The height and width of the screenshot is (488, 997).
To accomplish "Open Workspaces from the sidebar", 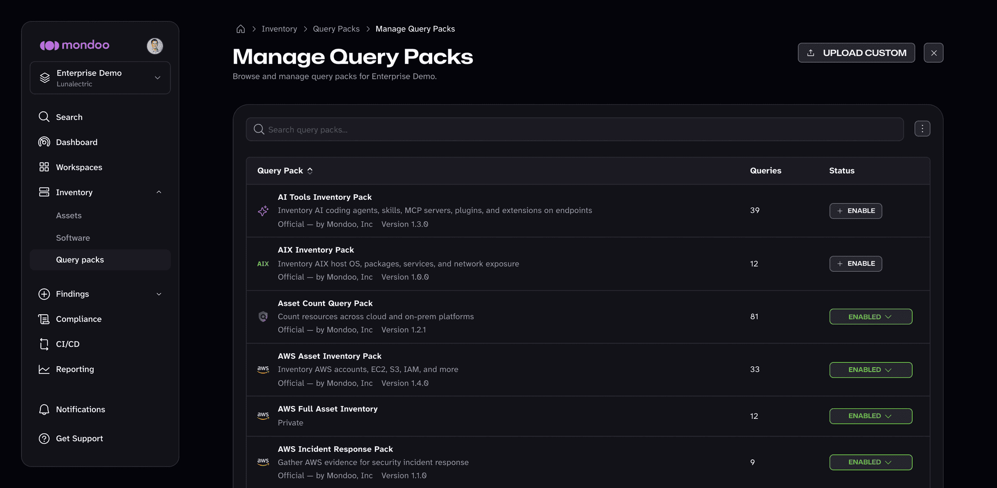I will [x=79, y=167].
